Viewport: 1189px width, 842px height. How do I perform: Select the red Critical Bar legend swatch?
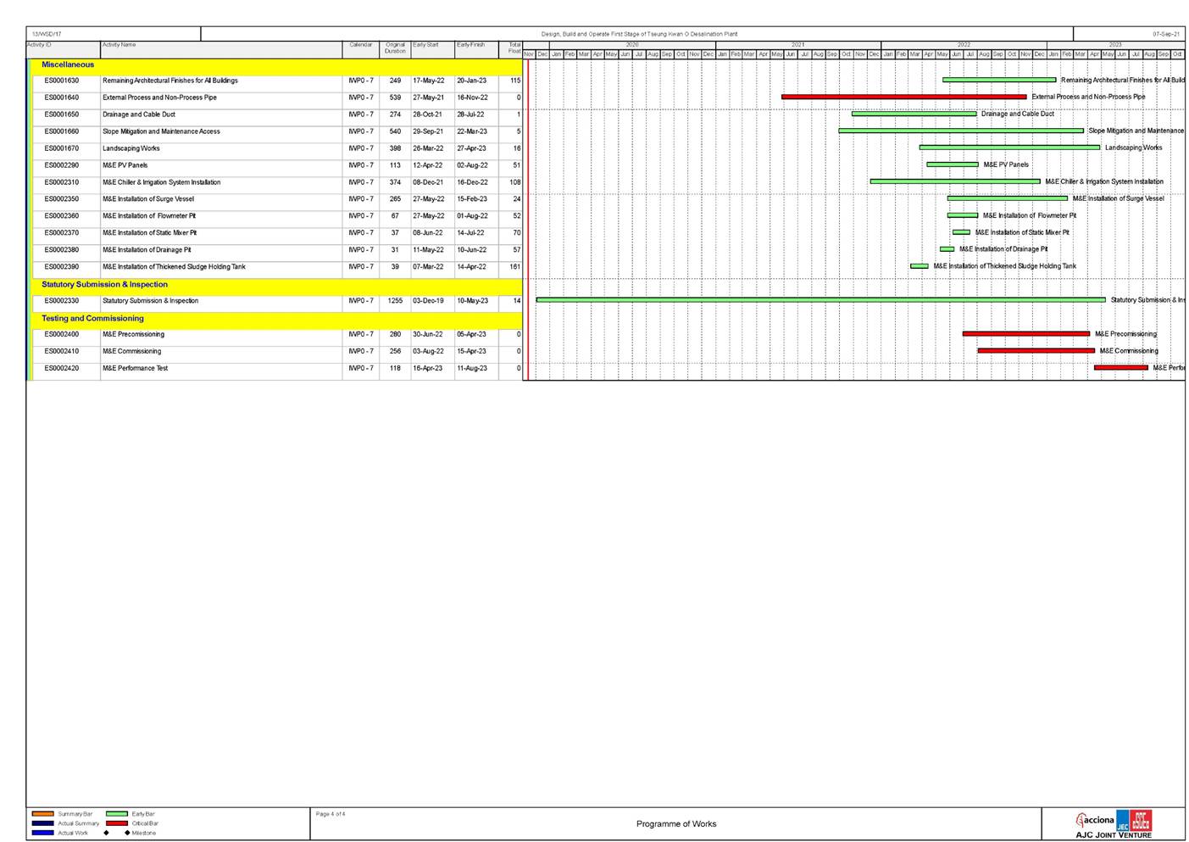tap(116, 823)
